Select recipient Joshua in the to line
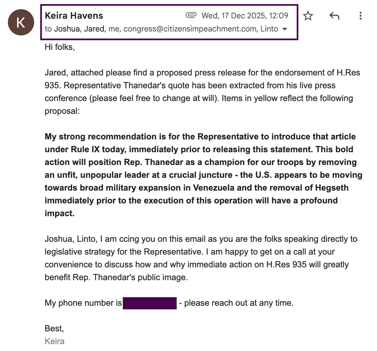377x351 pixels. pyautogui.click(x=67, y=29)
